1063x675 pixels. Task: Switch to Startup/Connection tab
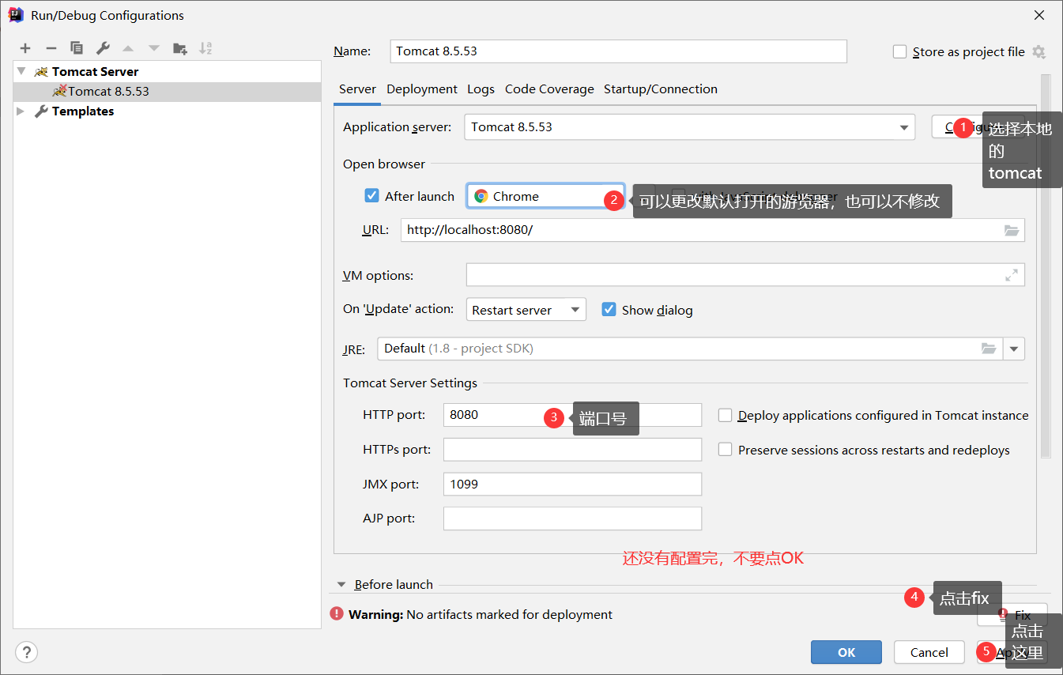coord(661,89)
